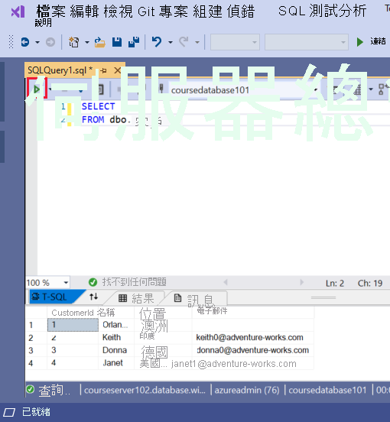The height and width of the screenshot is (422, 390).
Task: Open the 檔案 menu
Action: tap(50, 11)
